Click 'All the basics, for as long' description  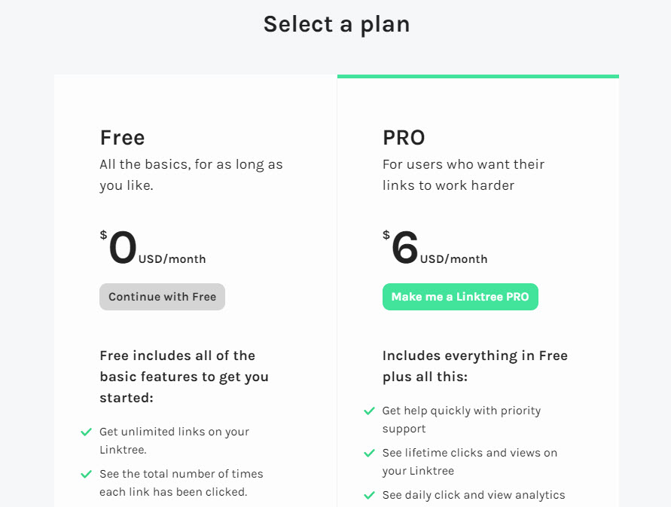(191, 174)
